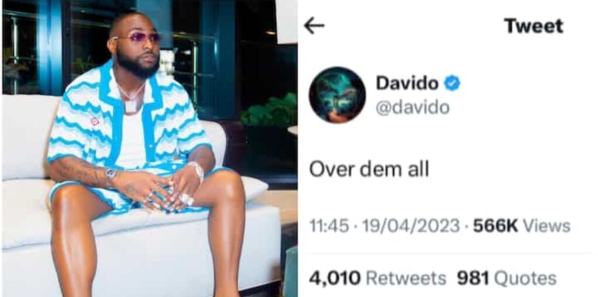598x297 pixels.
Task: Click the 11:45 timestamp
Action: coord(329,226)
